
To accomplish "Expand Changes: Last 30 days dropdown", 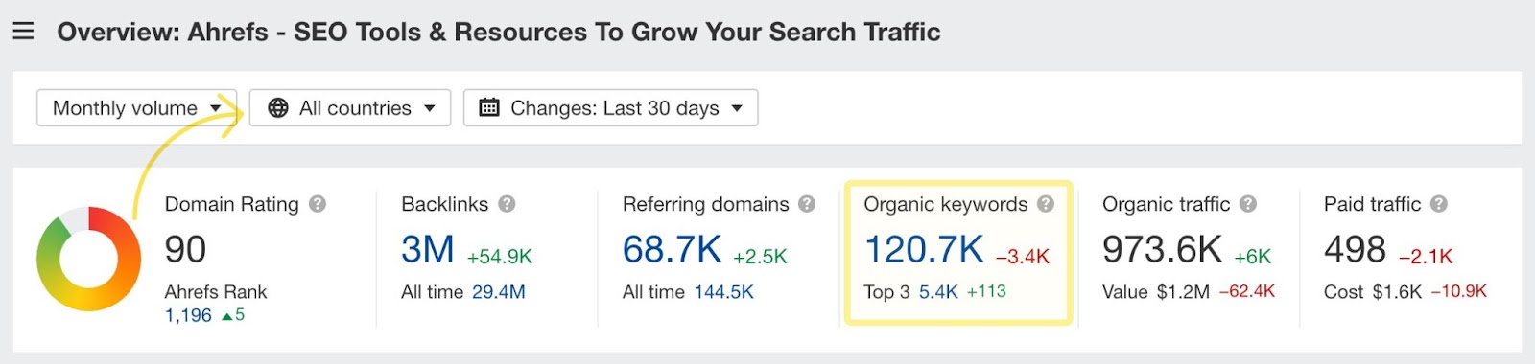I will pos(611,108).
